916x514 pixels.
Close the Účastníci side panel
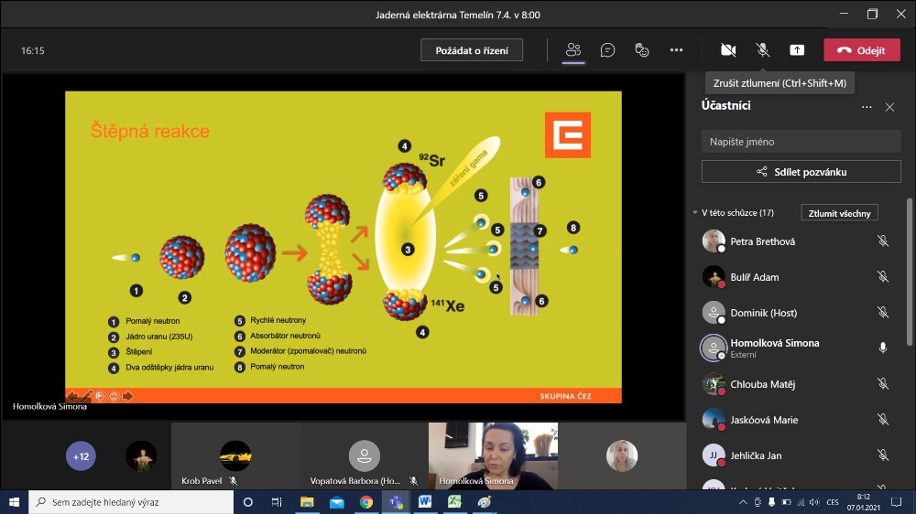tap(889, 107)
